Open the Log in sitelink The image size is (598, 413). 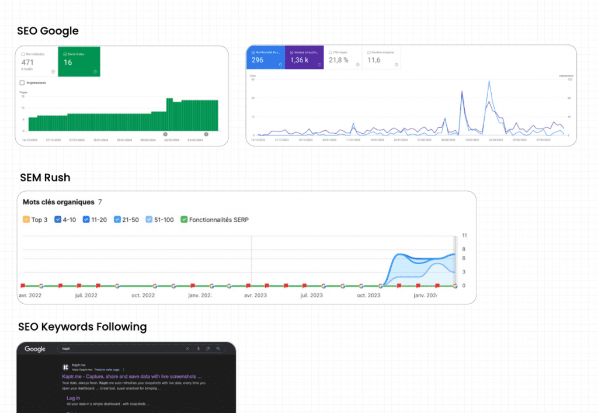(73, 398)
